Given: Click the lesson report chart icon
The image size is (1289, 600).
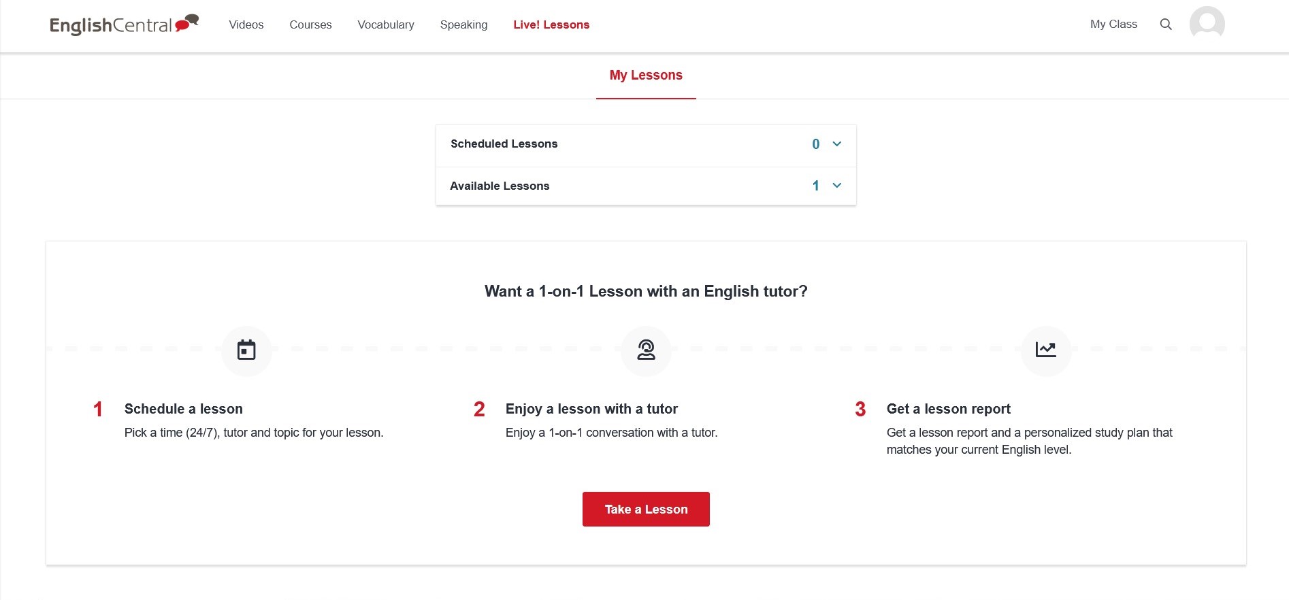Looking at the screenshot, I should point(1045,350).
